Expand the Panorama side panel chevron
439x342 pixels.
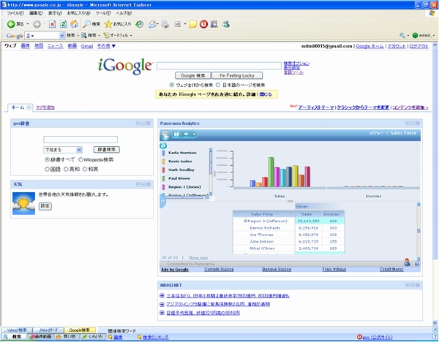(x=162, y=202)
